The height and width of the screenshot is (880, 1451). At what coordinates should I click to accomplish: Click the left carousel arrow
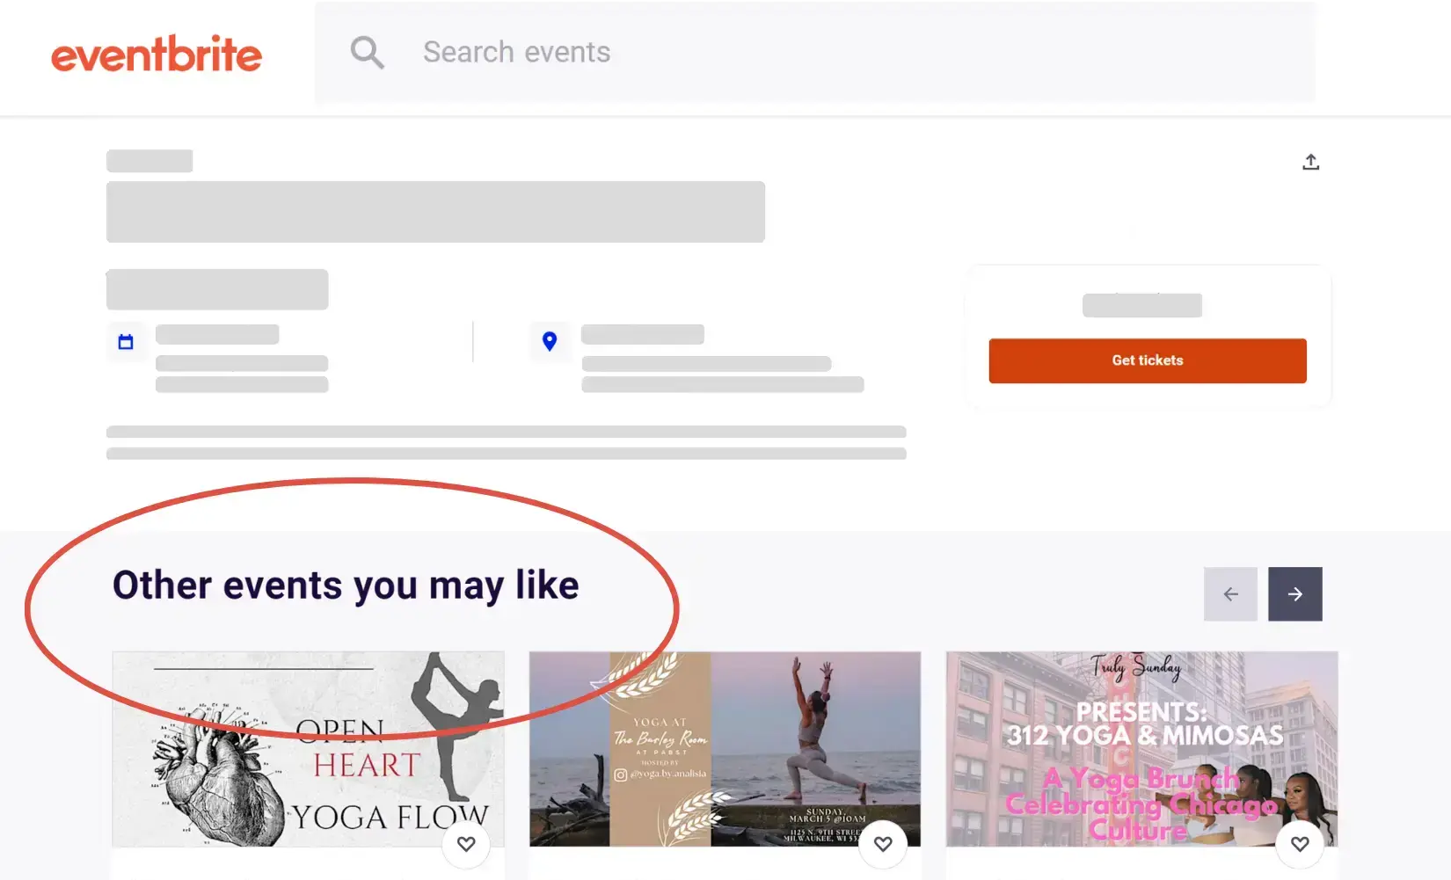click(1229, 593)
